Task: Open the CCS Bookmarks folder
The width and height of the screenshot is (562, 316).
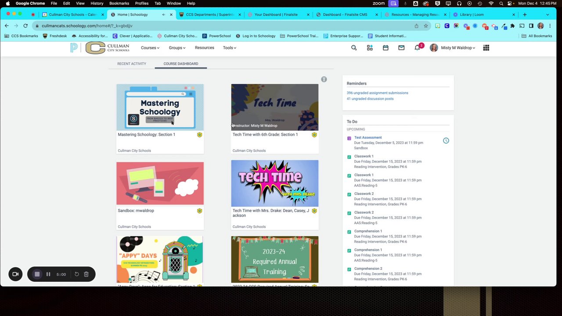Action: [x=21, y=36]
